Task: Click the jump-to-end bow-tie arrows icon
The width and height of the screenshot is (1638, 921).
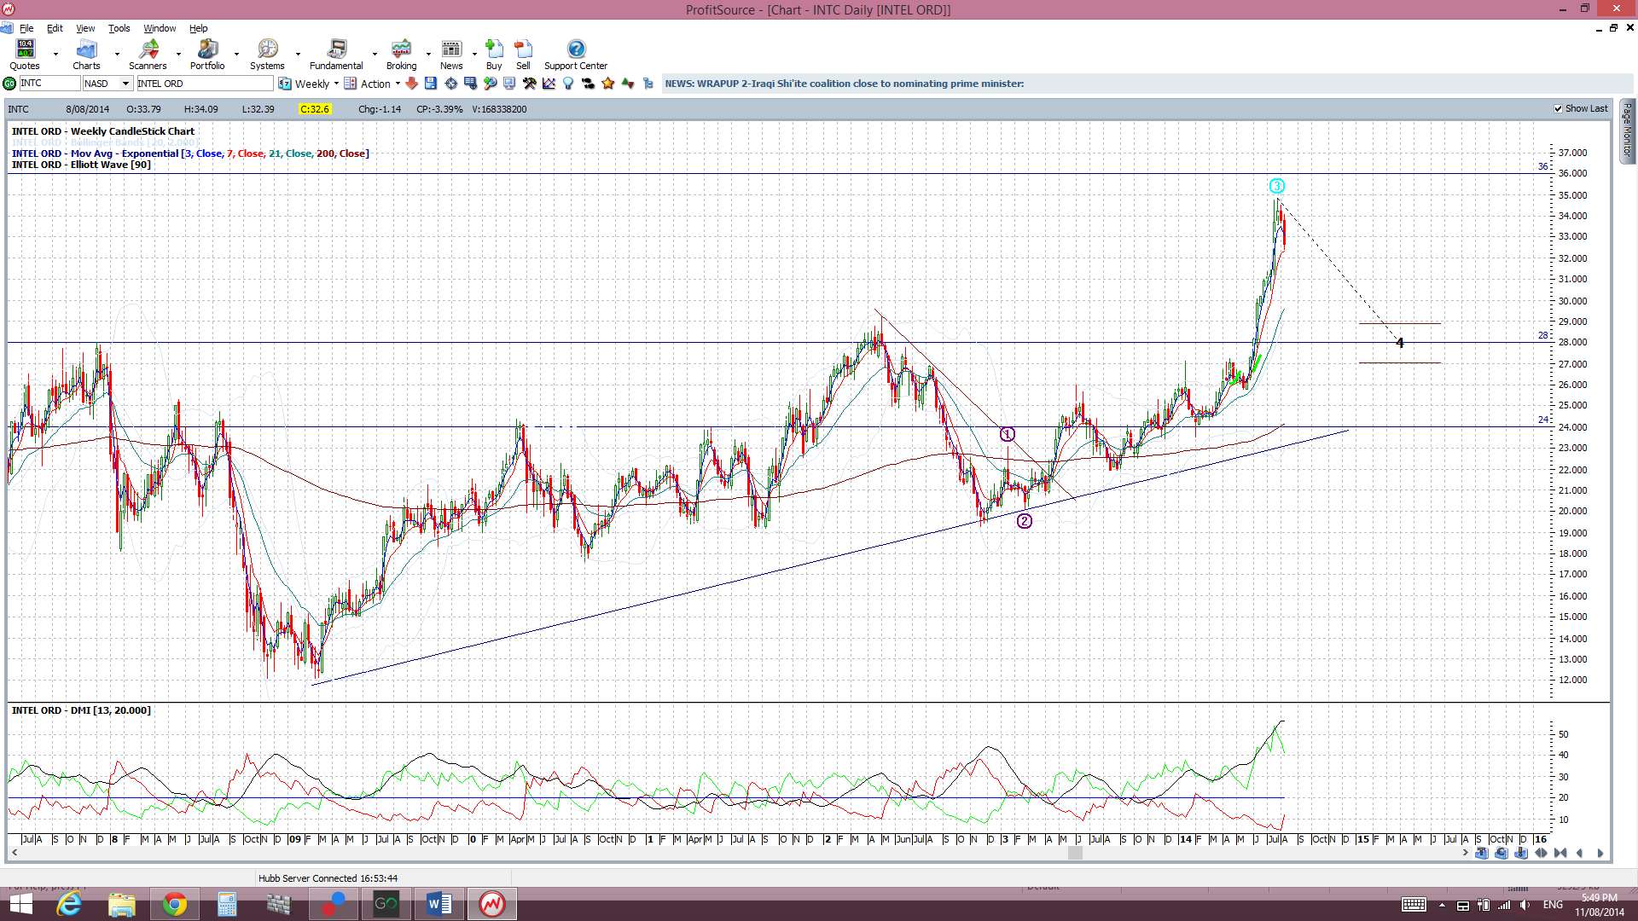Action: click(x=1560, y=853)
